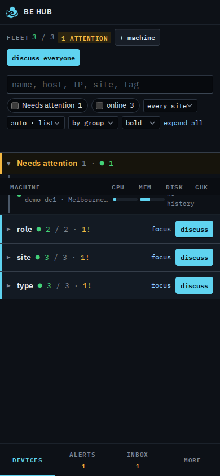
Task: Select the DEVICES bottom tab
Action: pyautogui.click(x=27, y=460)
